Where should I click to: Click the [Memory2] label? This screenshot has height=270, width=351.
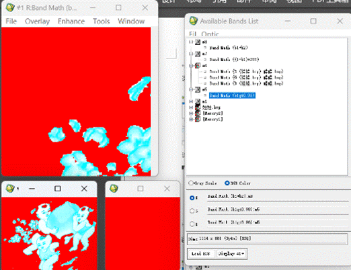[212, 114]
